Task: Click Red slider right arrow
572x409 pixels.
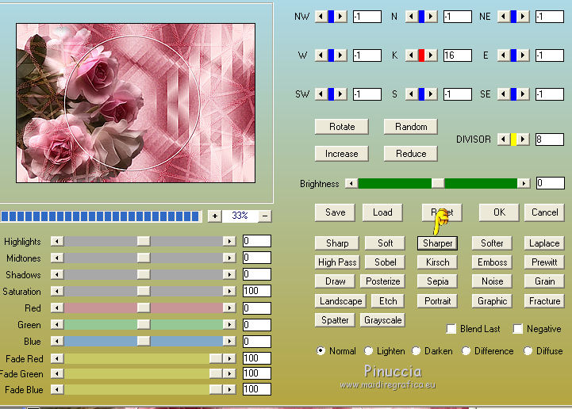Action: (x=229, y=308)
